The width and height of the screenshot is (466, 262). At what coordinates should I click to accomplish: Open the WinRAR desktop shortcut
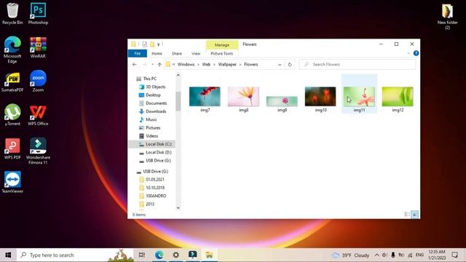38,47
